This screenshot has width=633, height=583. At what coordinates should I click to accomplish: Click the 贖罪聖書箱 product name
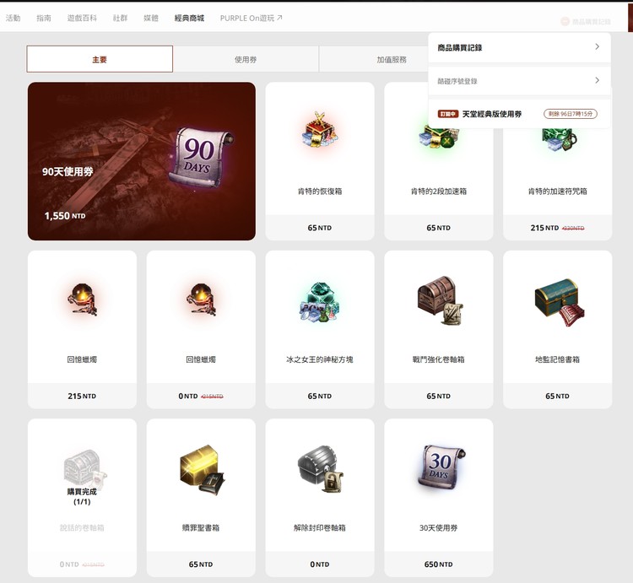[201, 527]
